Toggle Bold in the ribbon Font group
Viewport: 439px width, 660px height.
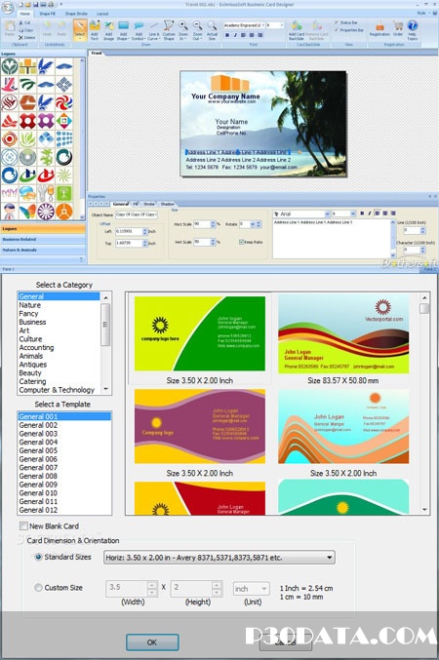click(x=227, y=35)
